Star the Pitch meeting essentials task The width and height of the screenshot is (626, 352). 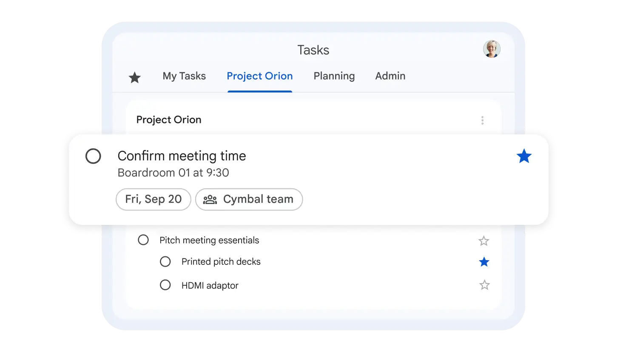pyautogui.click(x=484, y=241)
